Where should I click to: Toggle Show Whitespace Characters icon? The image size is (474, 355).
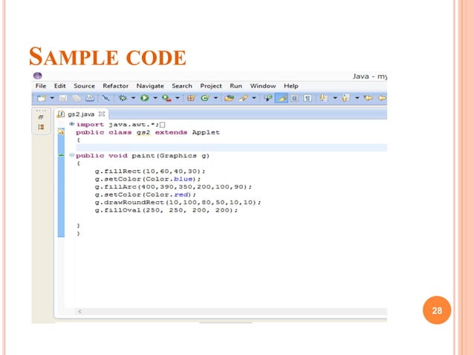pos(308,98)
